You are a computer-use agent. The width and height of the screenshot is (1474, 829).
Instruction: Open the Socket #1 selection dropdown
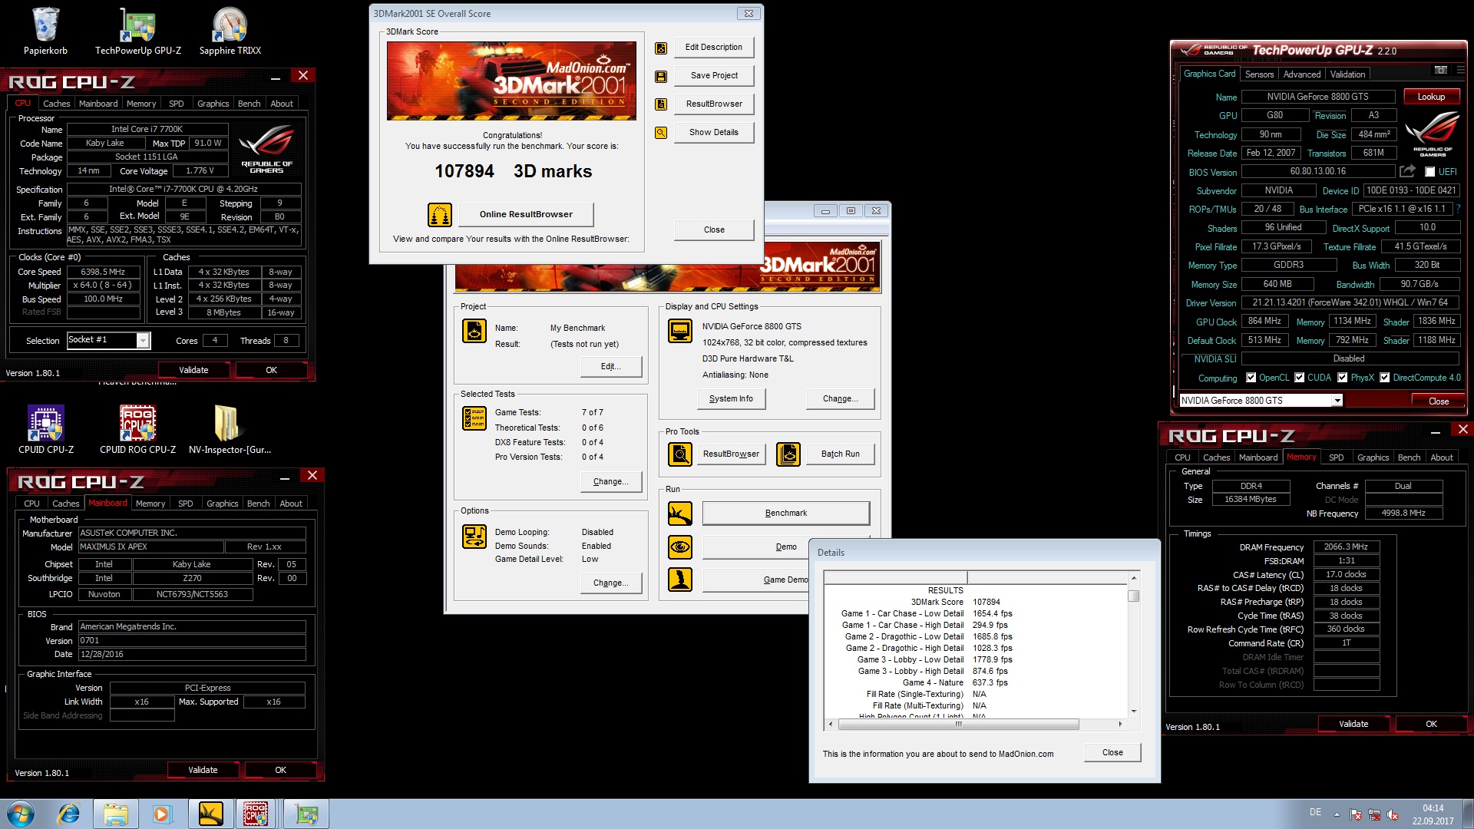(x=143, y=341)
